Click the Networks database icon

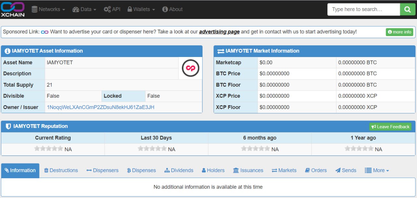click(35, 9)
